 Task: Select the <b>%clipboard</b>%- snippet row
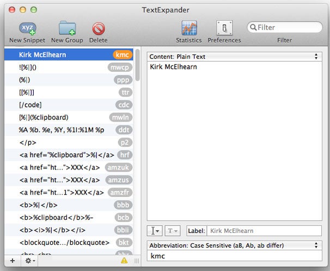tap(69, 218)
